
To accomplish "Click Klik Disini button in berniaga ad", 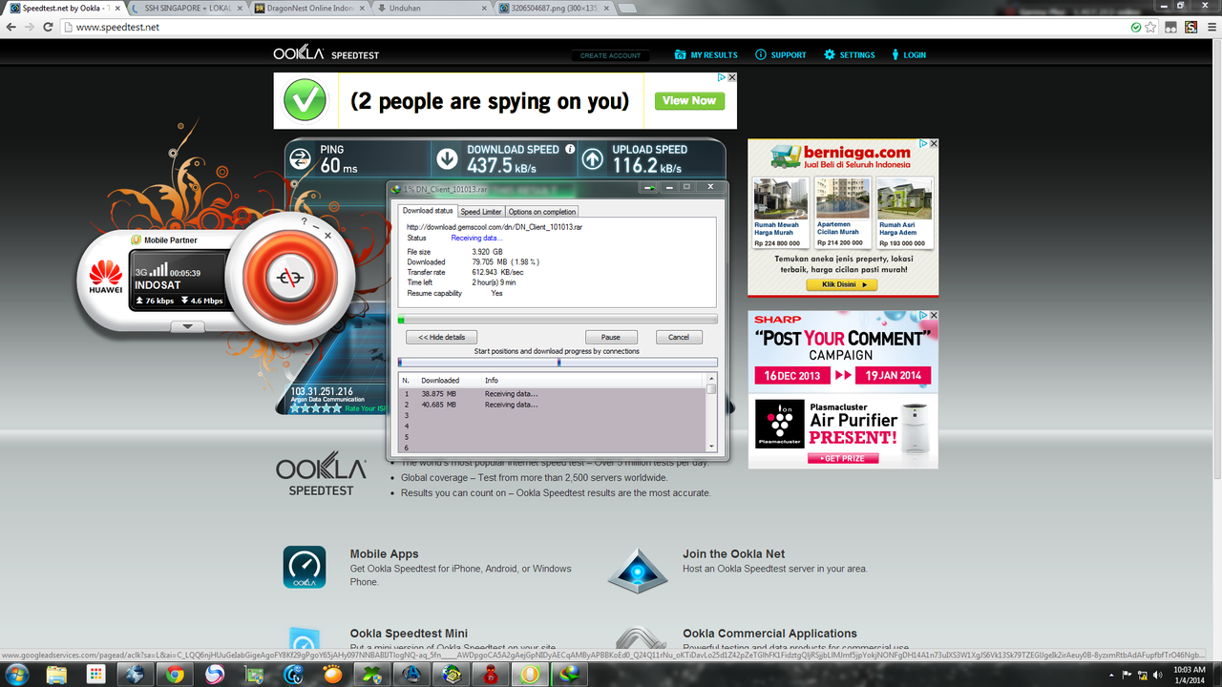I will click(x=842, y=284).
